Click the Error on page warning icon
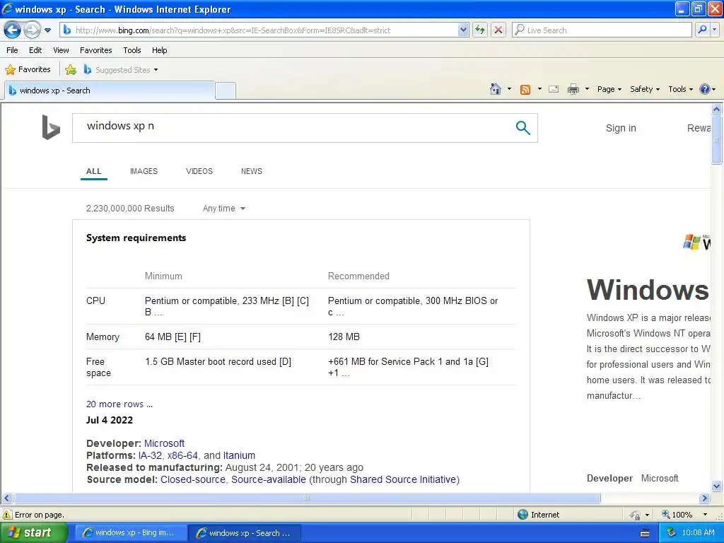Viewport: 724px width, 543px height. [7, 515]
